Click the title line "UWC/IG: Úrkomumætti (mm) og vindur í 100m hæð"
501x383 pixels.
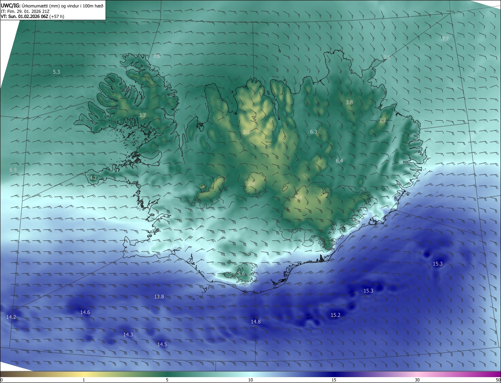pos(52,5)
